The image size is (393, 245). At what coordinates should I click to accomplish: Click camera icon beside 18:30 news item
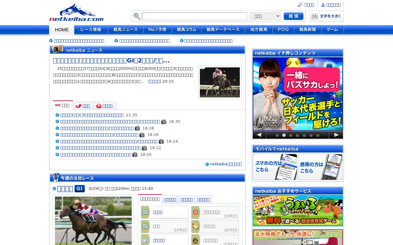pyautogui.click(x=164, y=122)
